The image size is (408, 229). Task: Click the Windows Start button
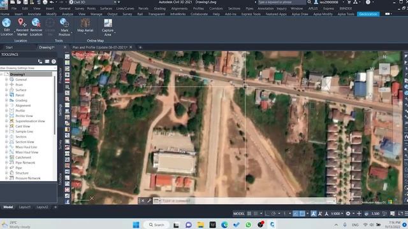136,225
